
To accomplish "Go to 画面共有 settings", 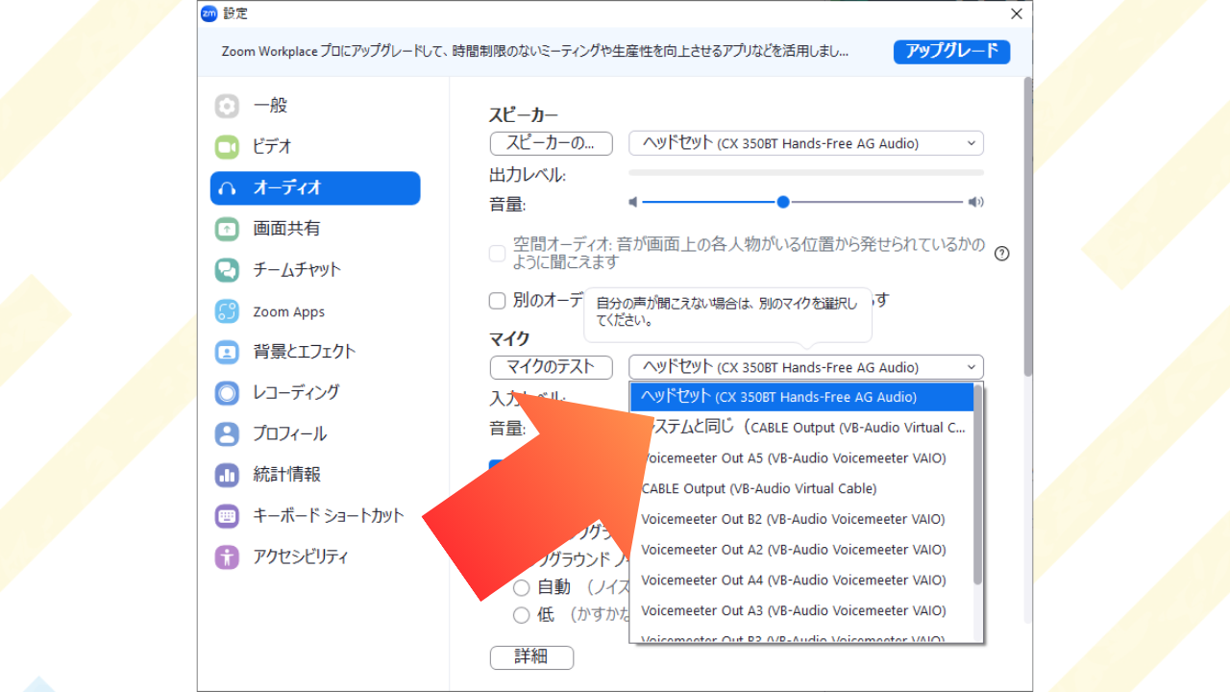I will tap(315, 229).
